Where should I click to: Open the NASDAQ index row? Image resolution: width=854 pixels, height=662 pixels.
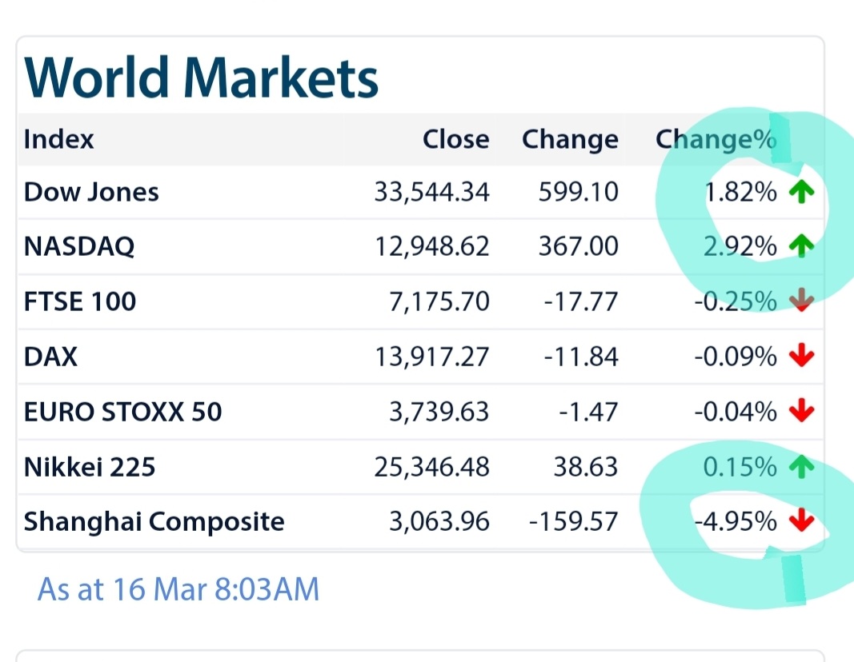pos(79,246)
